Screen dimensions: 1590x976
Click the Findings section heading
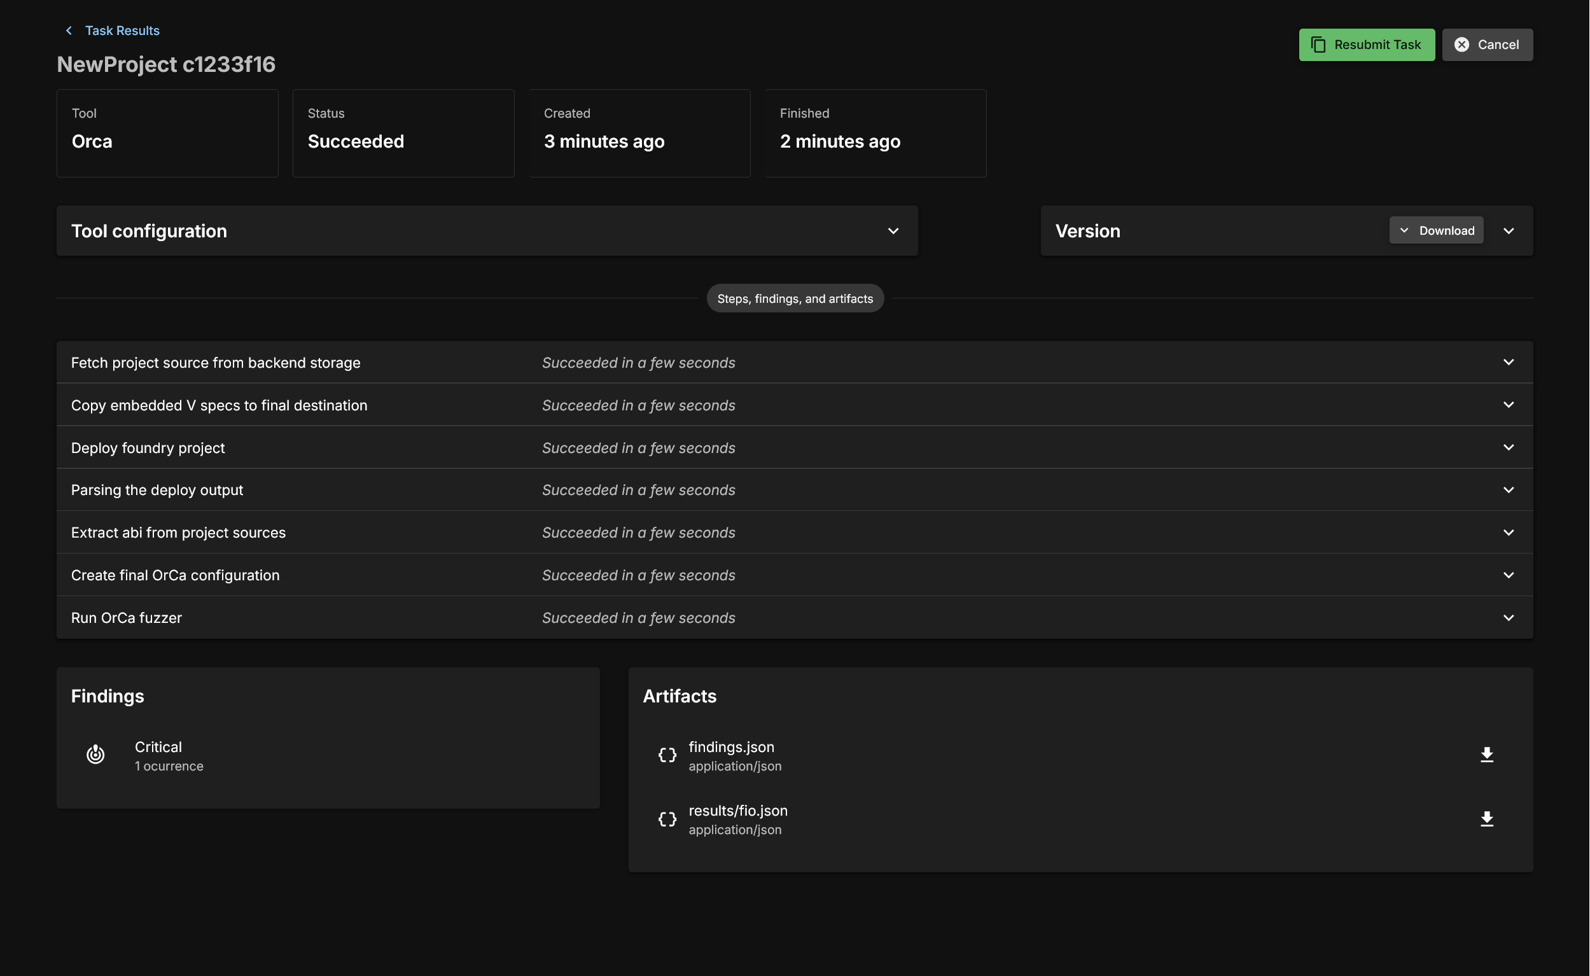pyautogui.click(x=107, y=696)
